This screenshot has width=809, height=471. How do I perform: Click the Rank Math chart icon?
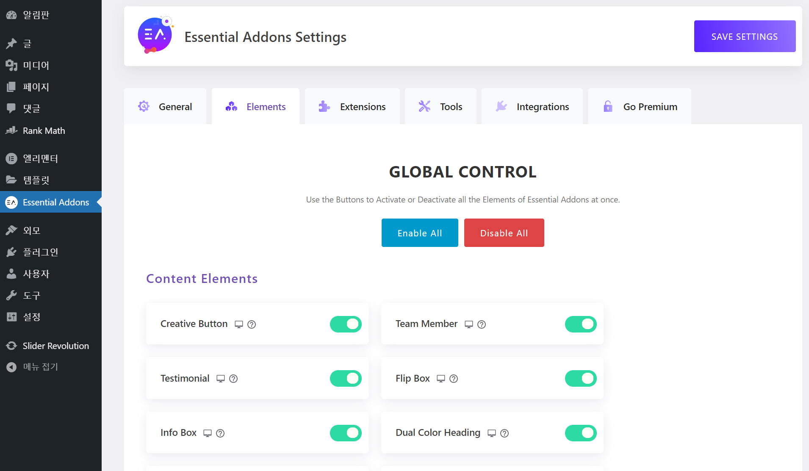coord(11,130)
